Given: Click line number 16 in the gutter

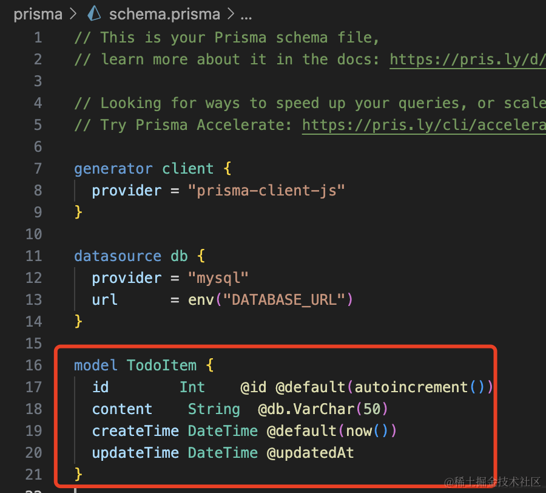Looking at the screenshot, I should tap(34, 365).
